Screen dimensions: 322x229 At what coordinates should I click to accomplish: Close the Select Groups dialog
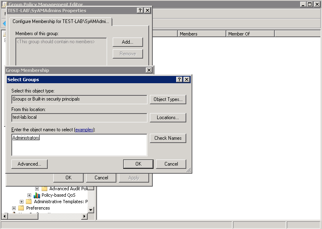tap(186, 80)
